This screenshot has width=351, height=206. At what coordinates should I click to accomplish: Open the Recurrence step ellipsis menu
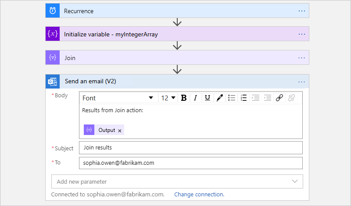coord(301,11)
